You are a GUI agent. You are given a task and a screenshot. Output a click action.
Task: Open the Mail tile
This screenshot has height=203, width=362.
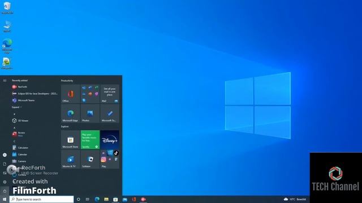110,94
